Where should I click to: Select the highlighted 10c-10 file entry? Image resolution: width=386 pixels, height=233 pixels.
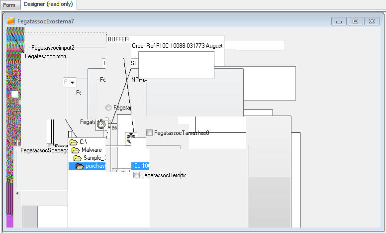click(x=140, y=166)
